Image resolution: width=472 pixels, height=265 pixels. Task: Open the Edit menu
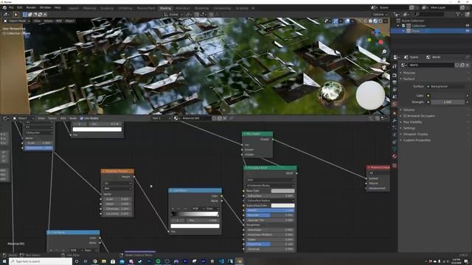(20, 7)
